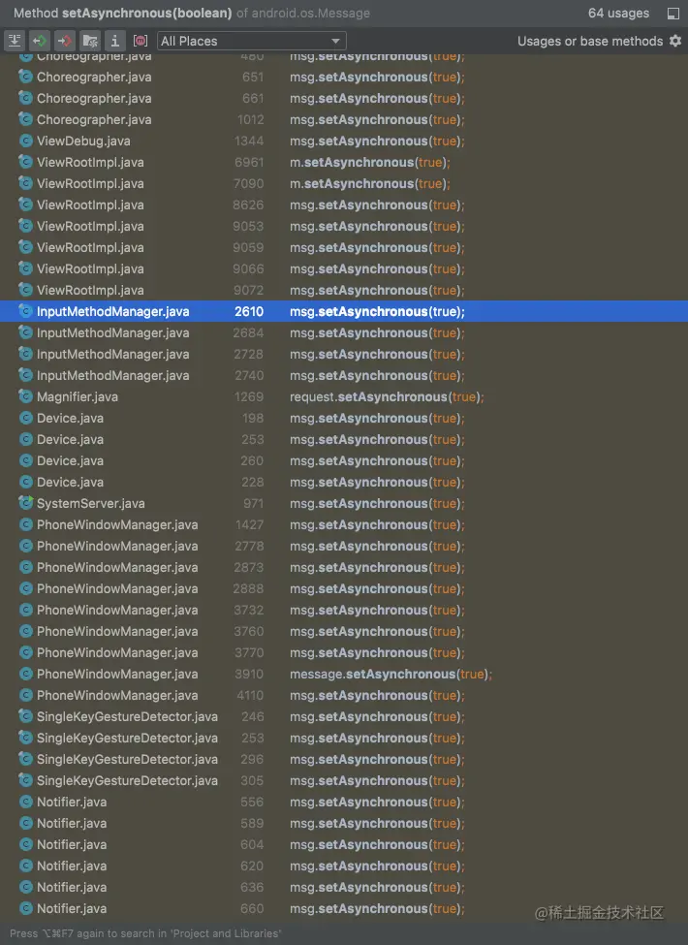Select InputMethodManager.java usage at line 2740
Viewport: 688px width, 945px height.
(x=344, y=375)
